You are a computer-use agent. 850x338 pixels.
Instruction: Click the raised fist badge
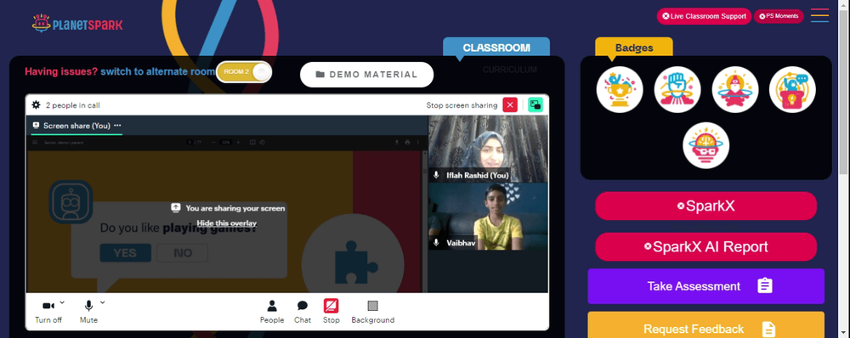click(x=677, y=89)
